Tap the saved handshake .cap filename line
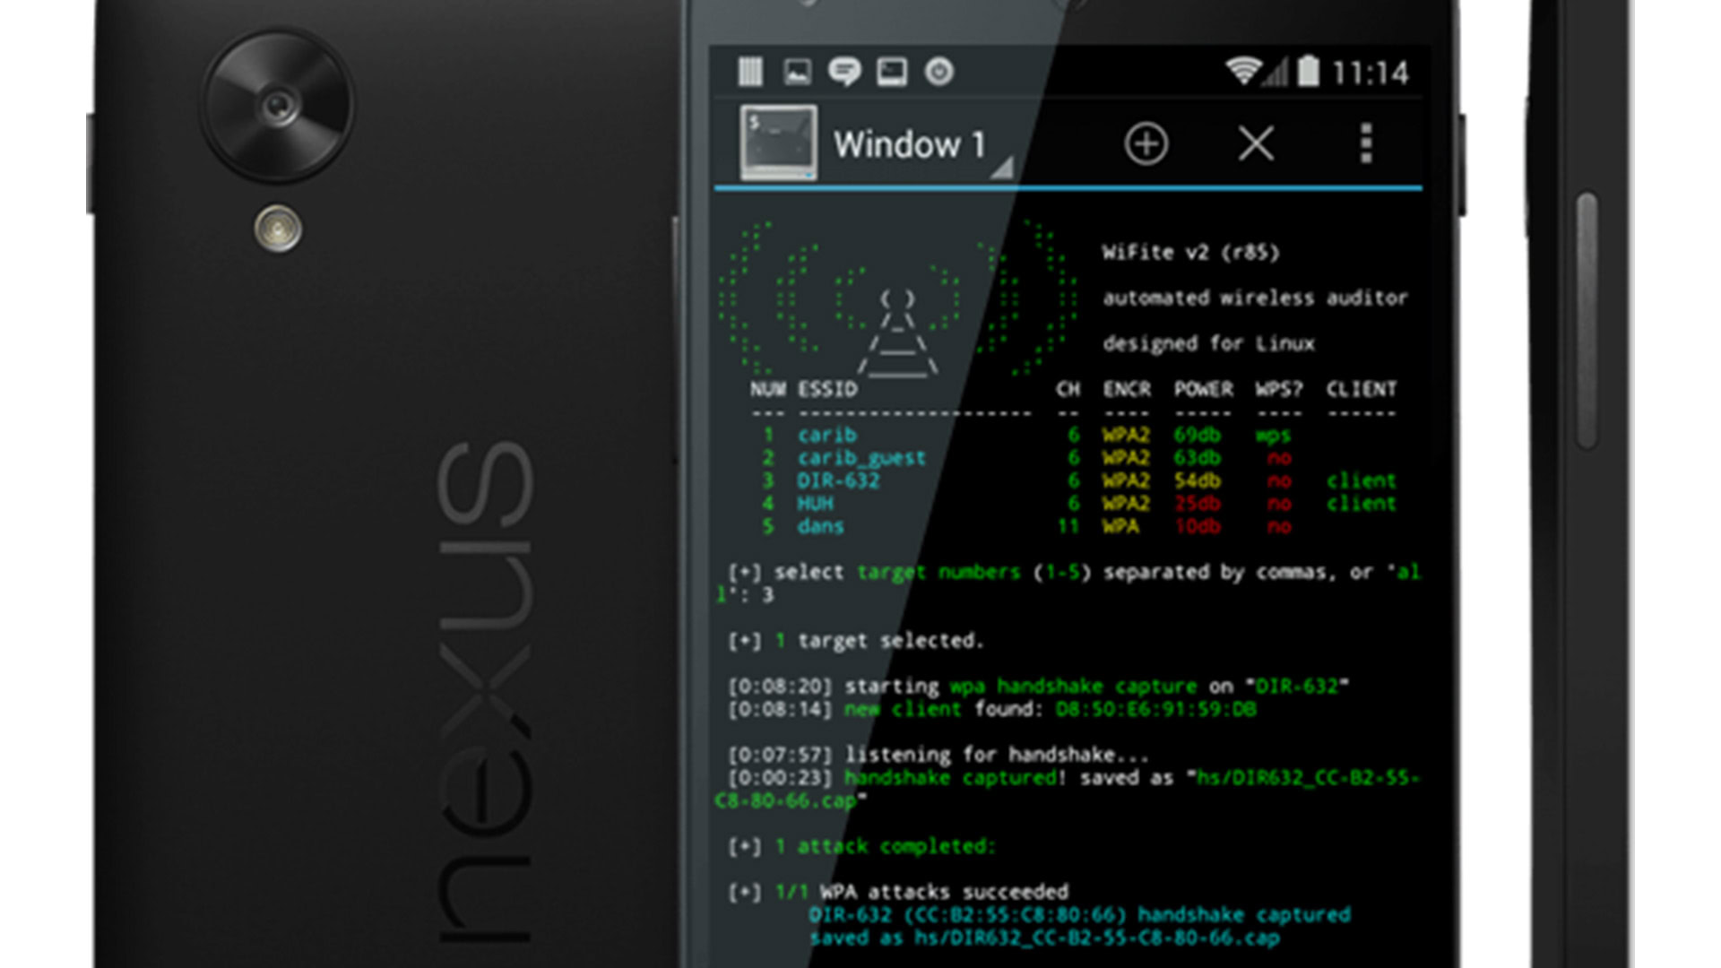 pos(1043,938)
